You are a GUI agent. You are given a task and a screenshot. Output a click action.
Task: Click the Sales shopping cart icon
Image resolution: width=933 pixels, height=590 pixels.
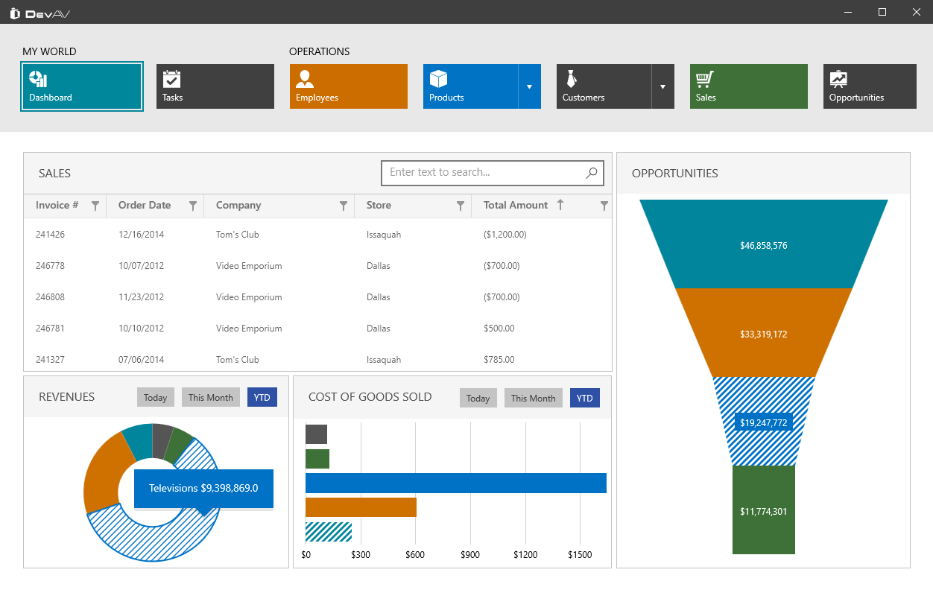705,79
